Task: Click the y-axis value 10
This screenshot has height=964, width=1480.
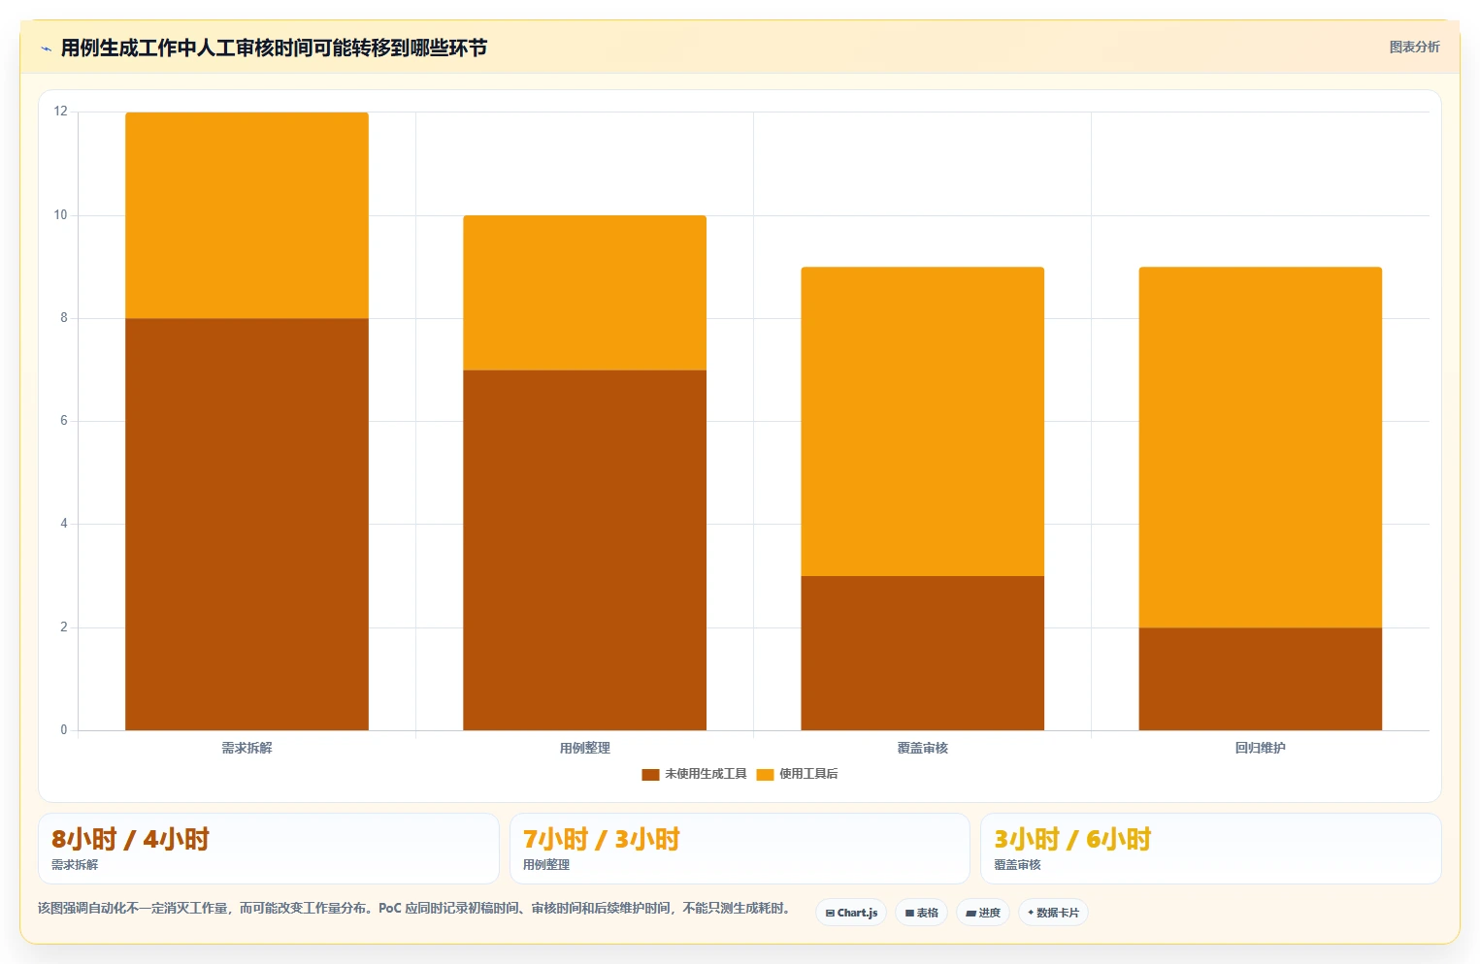Action: (x=60, y=215)
